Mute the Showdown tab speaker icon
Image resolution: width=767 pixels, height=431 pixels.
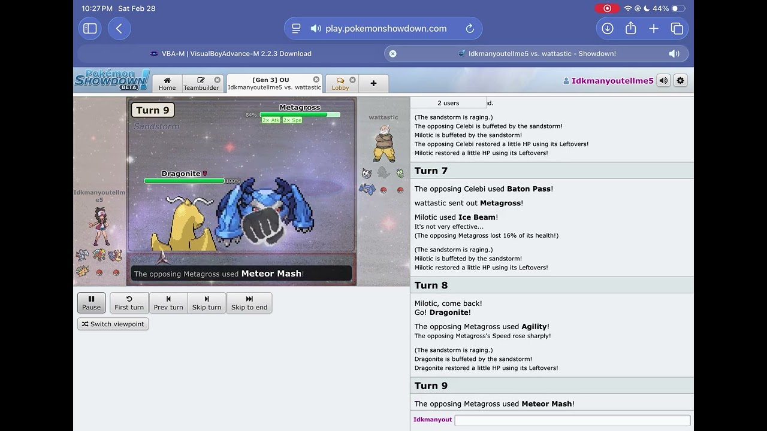point(674,53)
